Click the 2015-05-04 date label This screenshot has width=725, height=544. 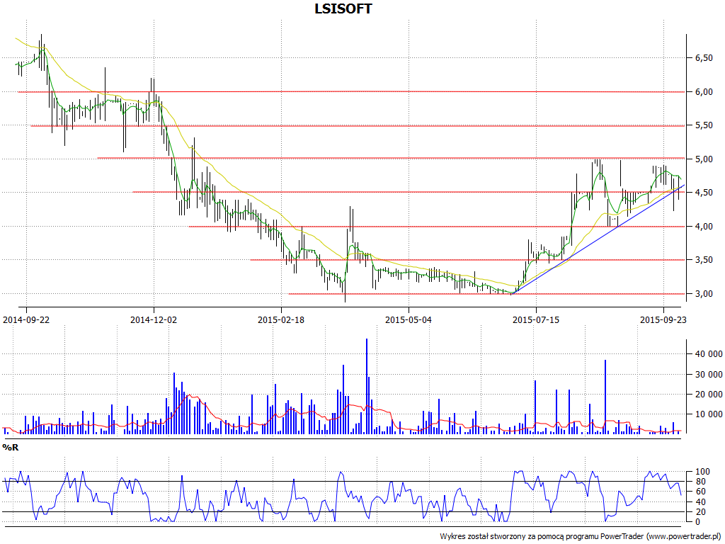[x=409, y=319]
